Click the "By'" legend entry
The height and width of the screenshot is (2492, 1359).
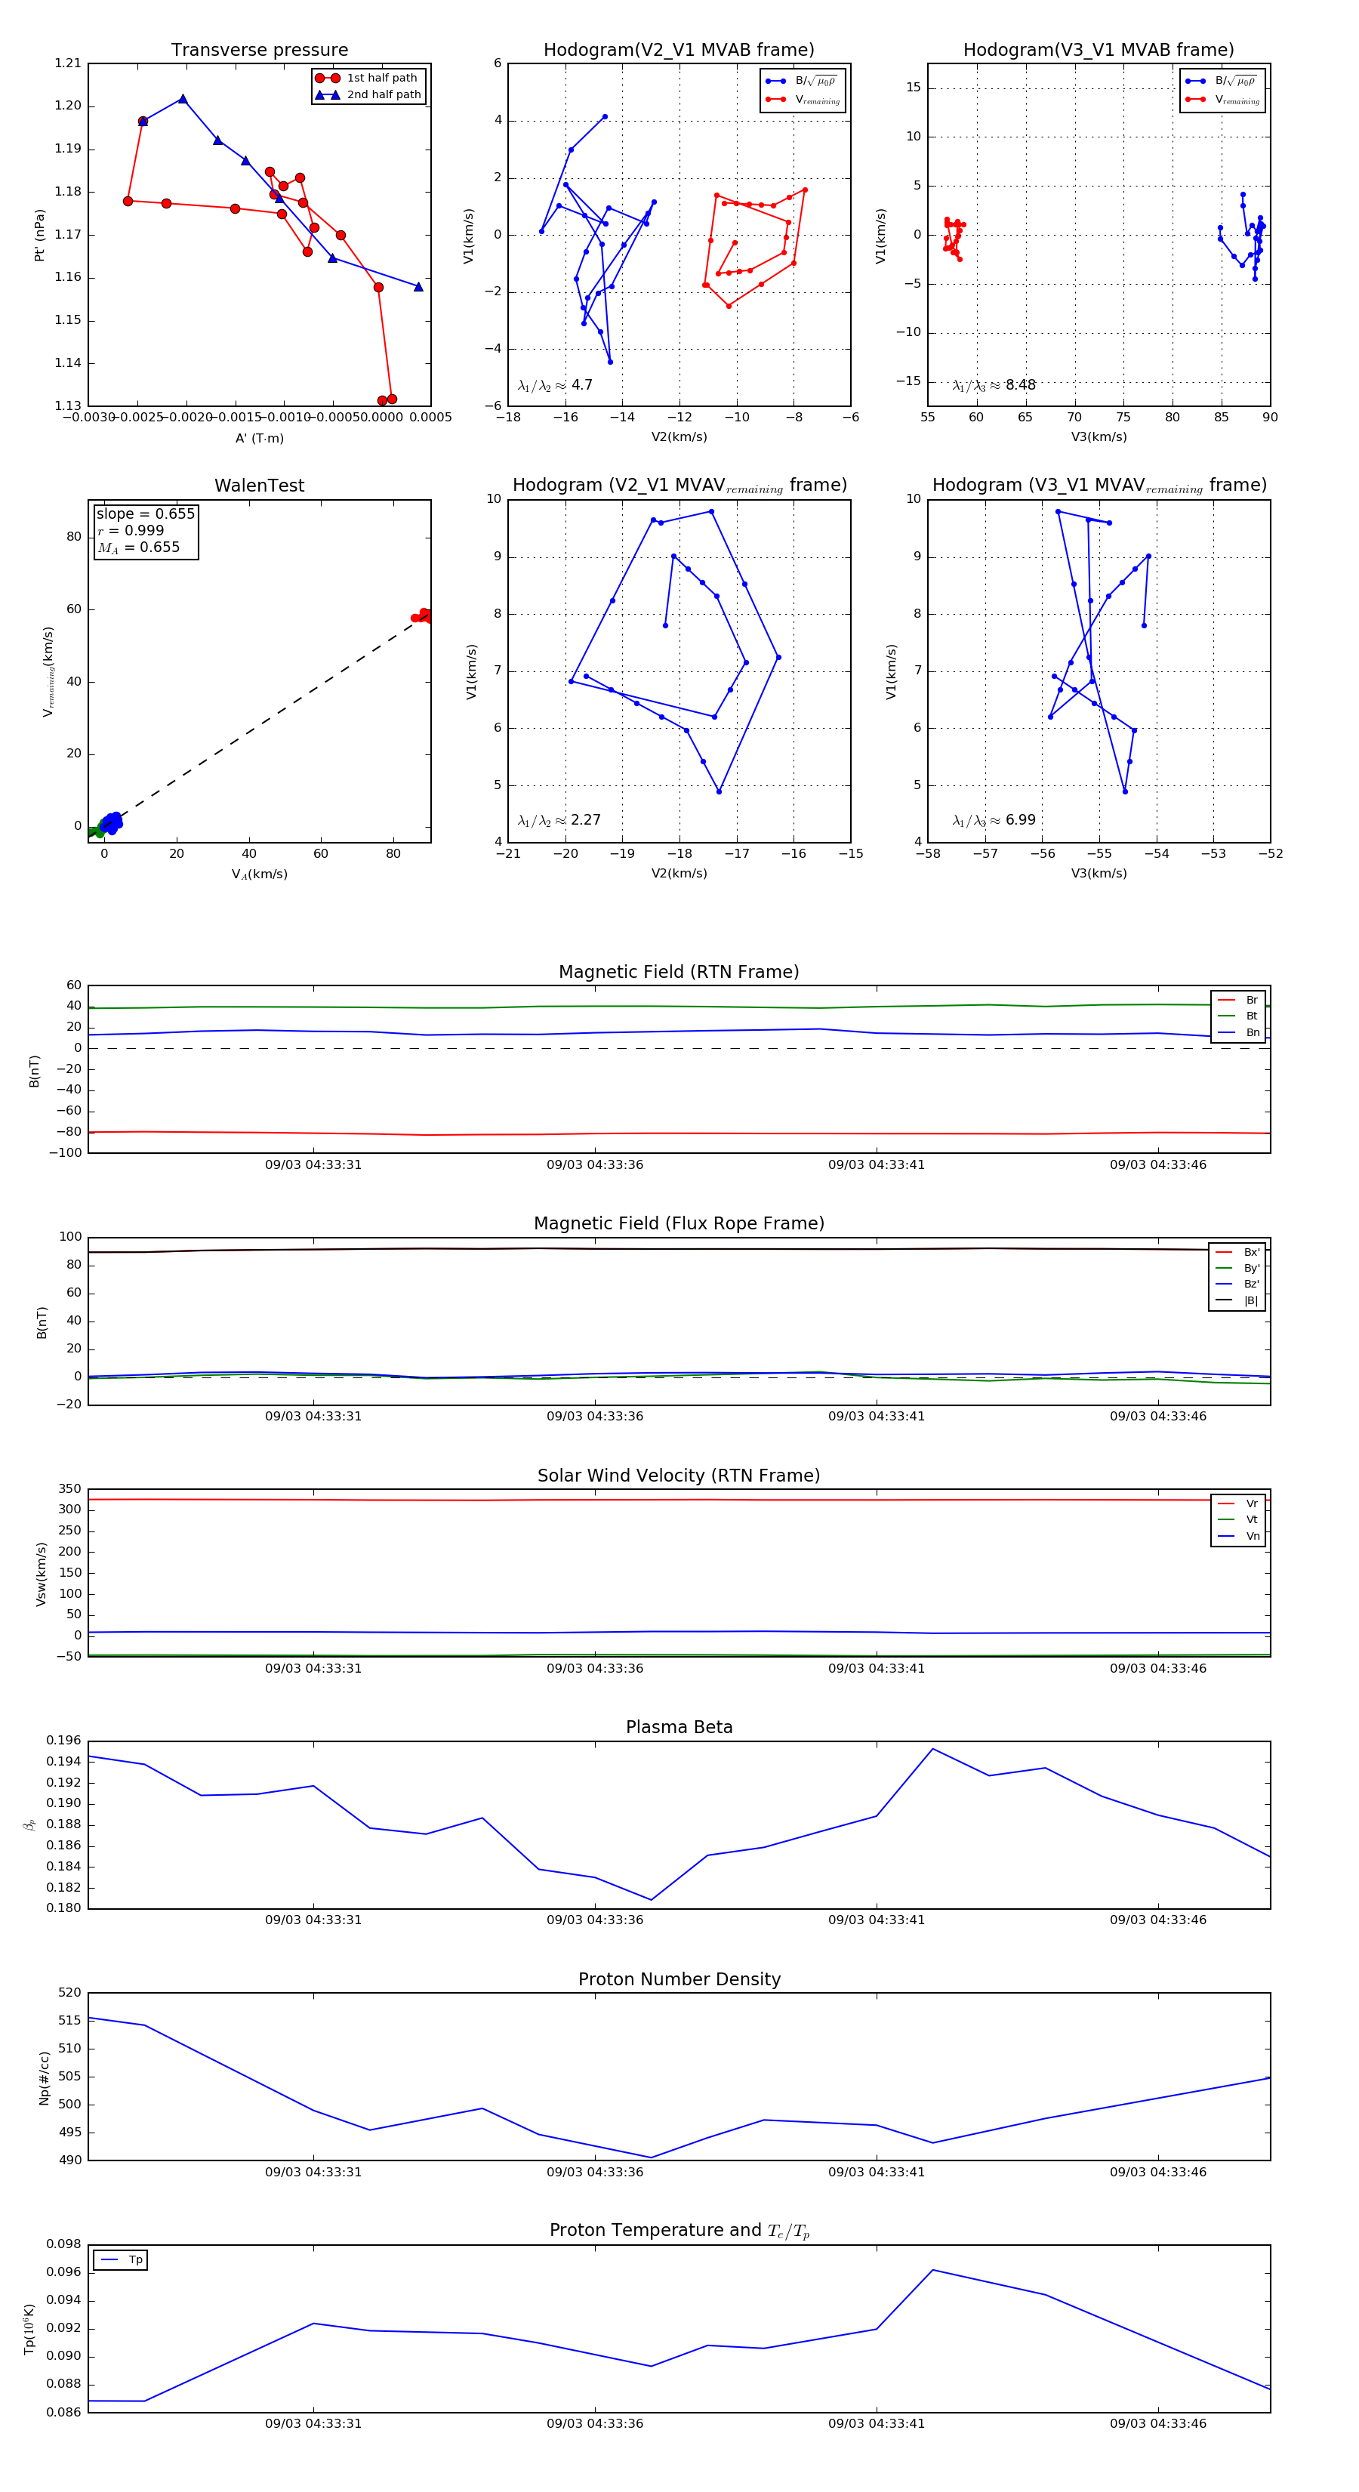coord(1238,1268)
